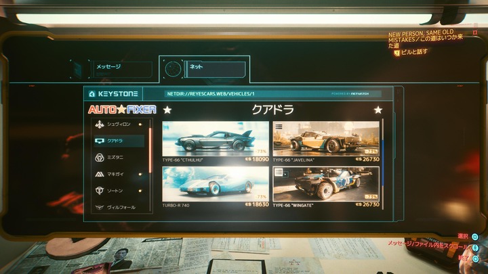The height and width of the screenshot is (274, 488).
Task: Click the -73% badge on Turbo-R 740
Action: point(261,197)
